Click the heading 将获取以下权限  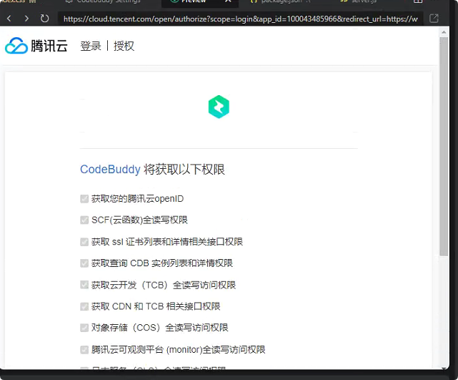point(184,170)
